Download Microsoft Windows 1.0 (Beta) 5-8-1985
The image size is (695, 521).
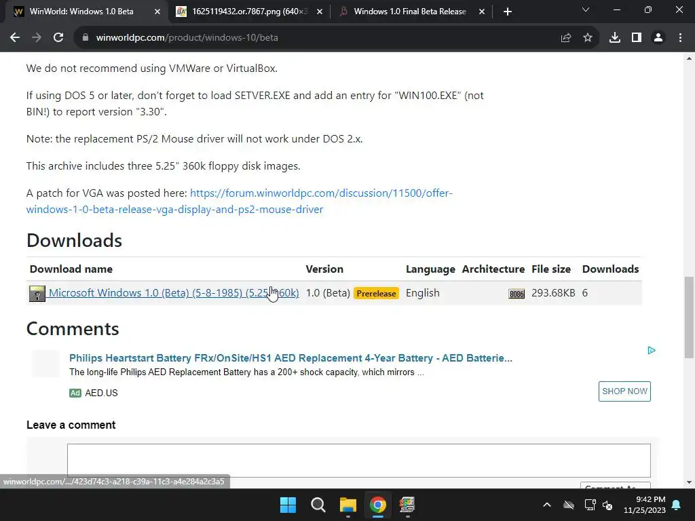click(x=174, y=293)
